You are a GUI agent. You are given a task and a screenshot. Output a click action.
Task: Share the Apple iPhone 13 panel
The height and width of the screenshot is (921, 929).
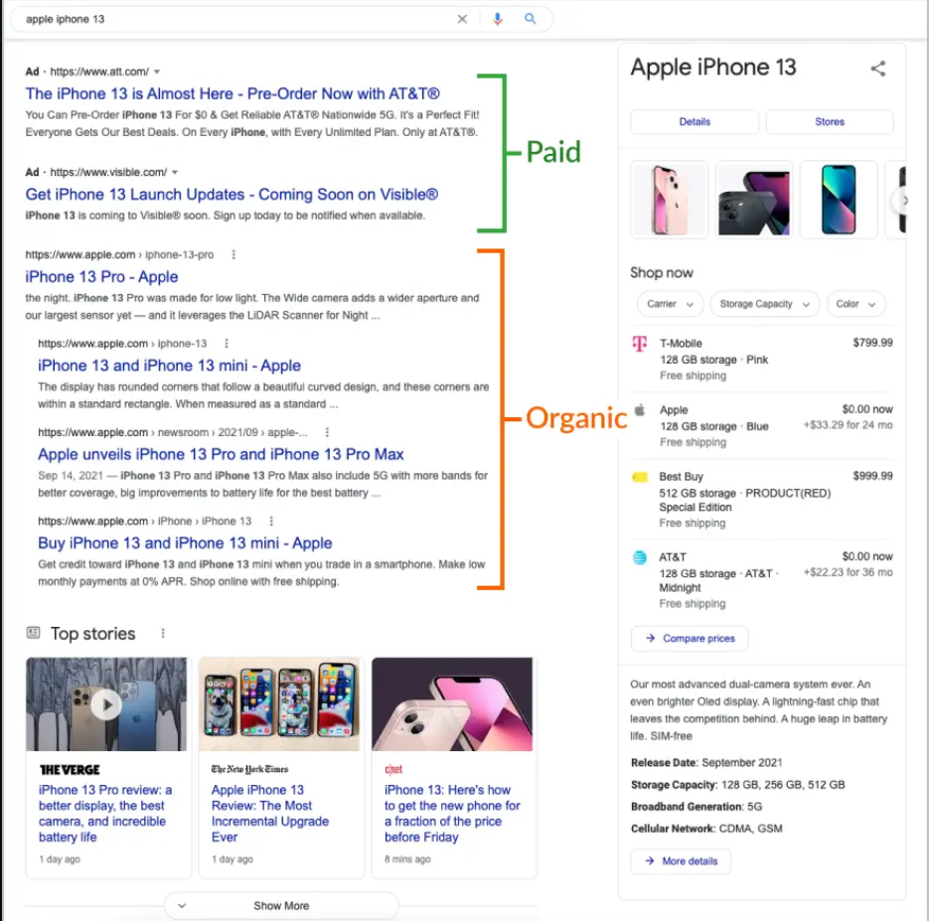(x=877, y=69)
